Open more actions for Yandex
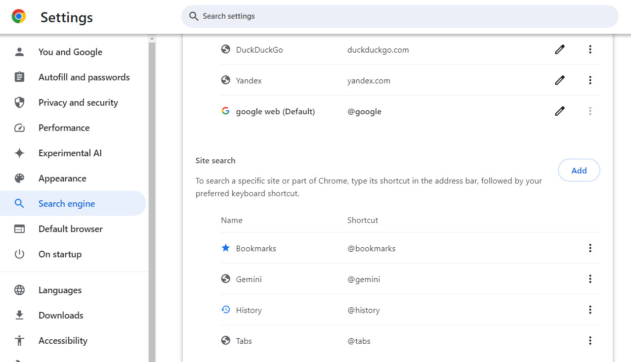631x362 pixels. click(590, 80)
